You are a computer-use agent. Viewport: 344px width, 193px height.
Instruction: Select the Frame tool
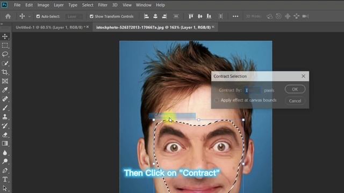(5, 81)
